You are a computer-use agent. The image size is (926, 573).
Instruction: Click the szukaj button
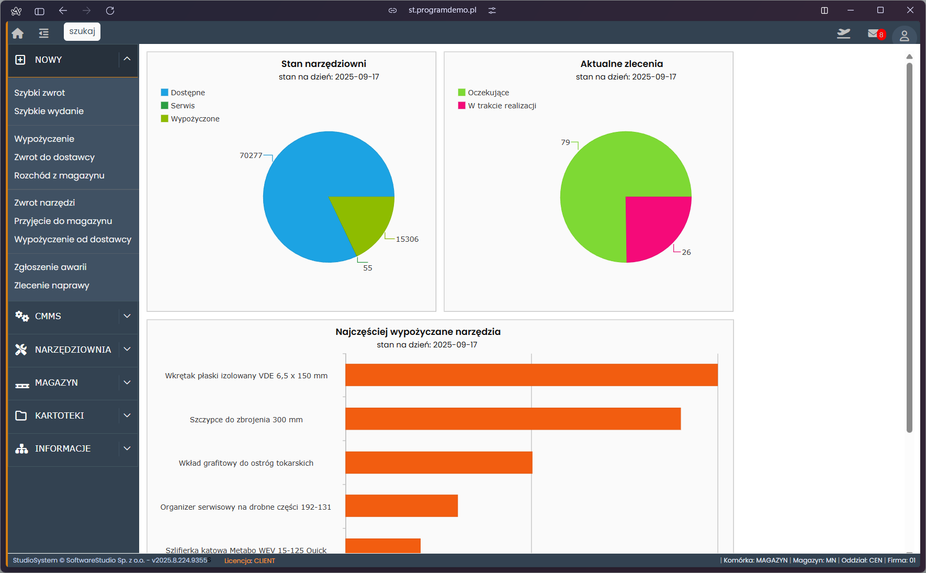pos(82,31)
